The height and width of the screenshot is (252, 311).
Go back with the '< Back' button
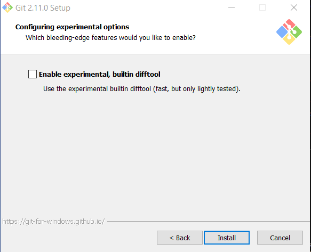tap(180, 238)
